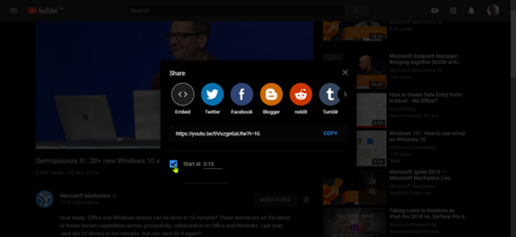Open the notifications bell
The width and height of the screenshot is (516, 237).
tap(471, 10)
